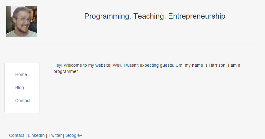Click the horizontal divider line under header
265x139 pixels.
tap(133, 43)
